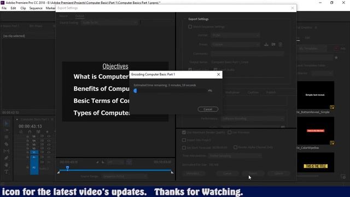Click the Export button
350x197 pixels.
[x=253, y=173]
